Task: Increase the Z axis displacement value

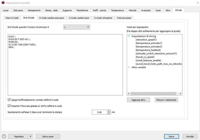Action: [109, 111]
